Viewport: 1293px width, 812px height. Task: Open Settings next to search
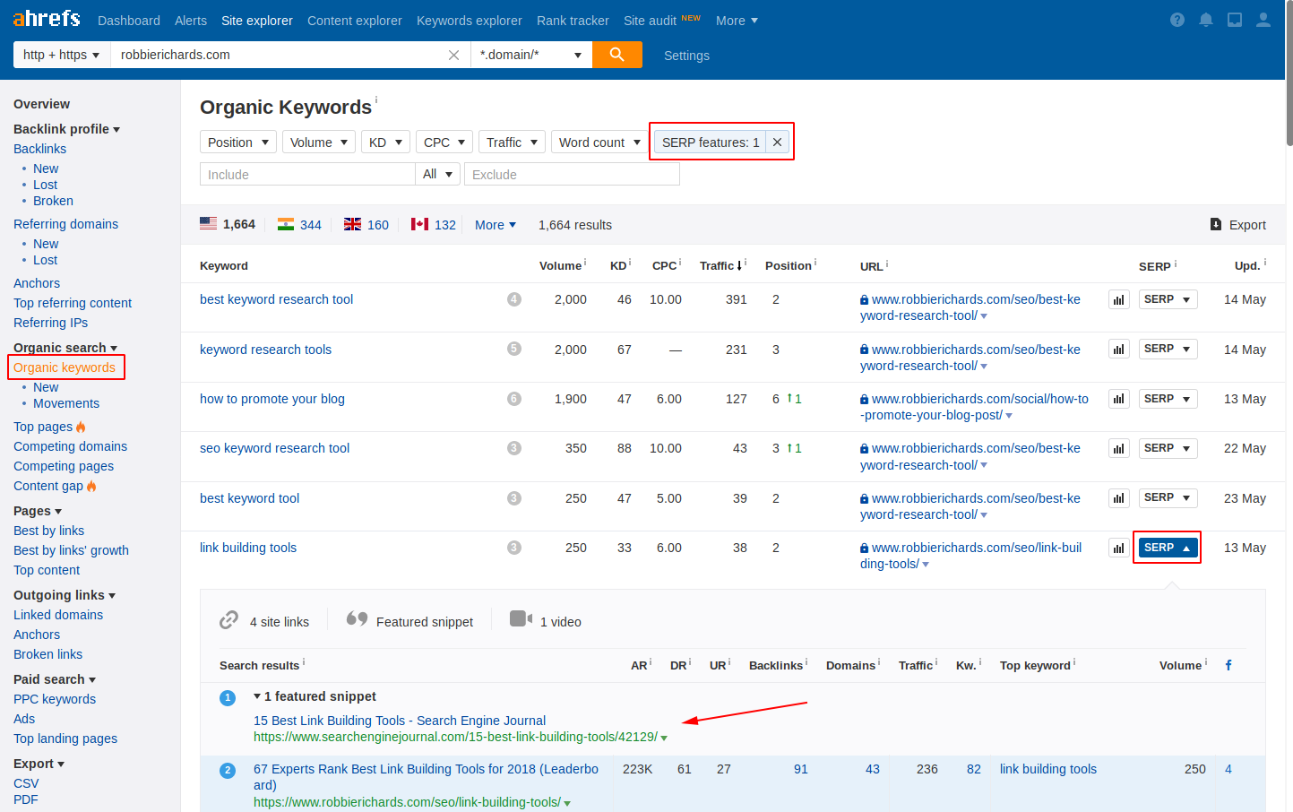[686, 56]
